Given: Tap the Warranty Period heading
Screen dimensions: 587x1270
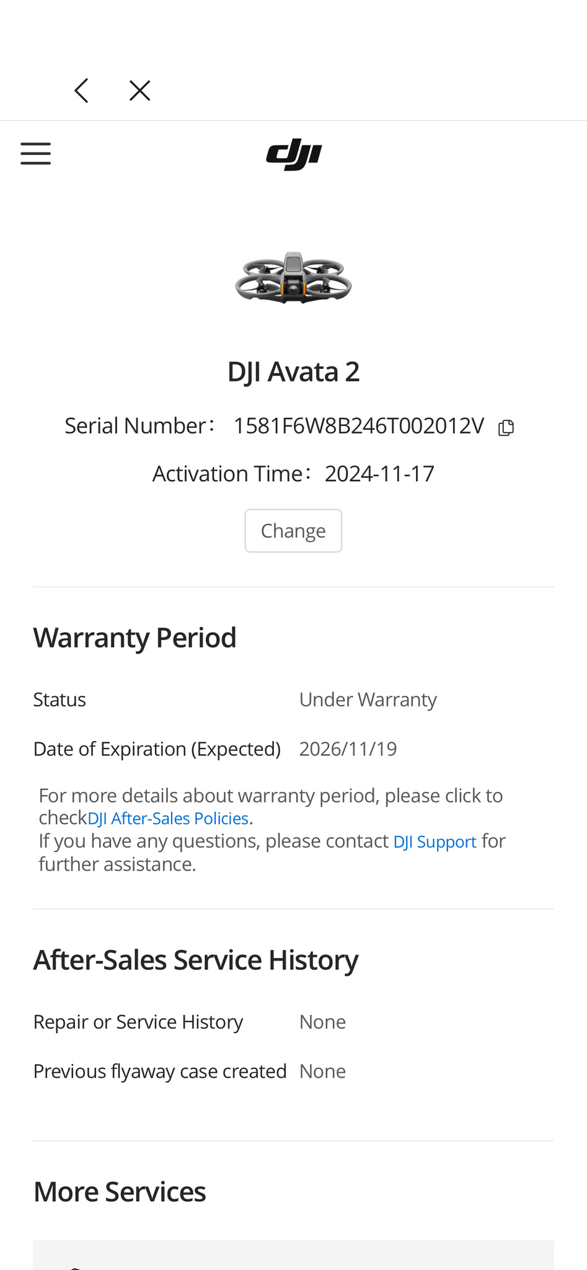Looking at the screenshot, I should point(135,637).
